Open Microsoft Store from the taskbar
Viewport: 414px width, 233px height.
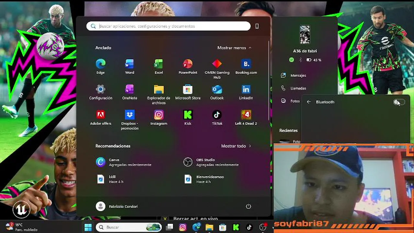[223, 227]
